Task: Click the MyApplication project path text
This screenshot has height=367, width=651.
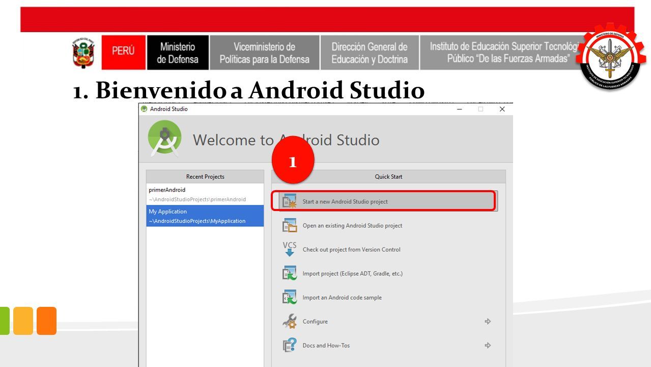Action: tap(197, 221)
